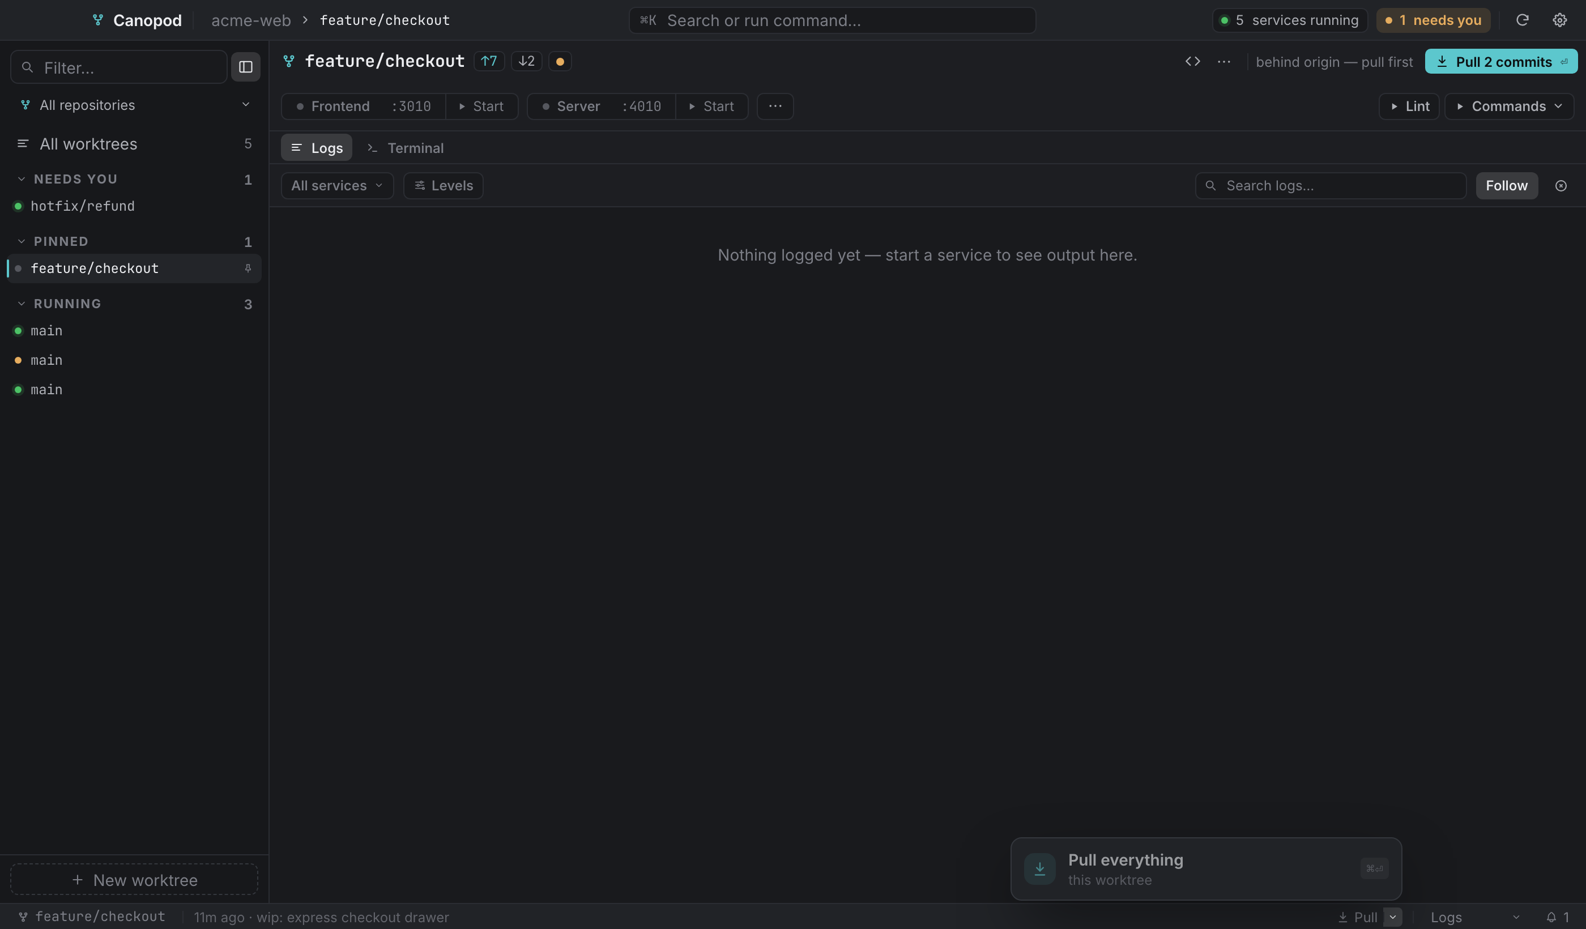Click the pin icon on feature/checkout
The height and width of the screenshot is (929, 1586).
(x=248, y=268)
